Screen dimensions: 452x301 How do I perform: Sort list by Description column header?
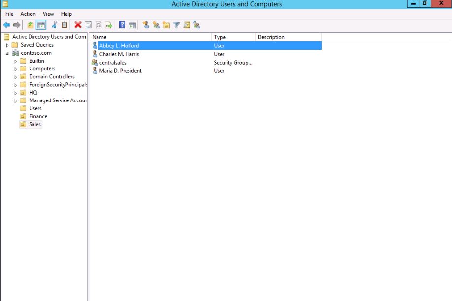click(x=288, y=37)
